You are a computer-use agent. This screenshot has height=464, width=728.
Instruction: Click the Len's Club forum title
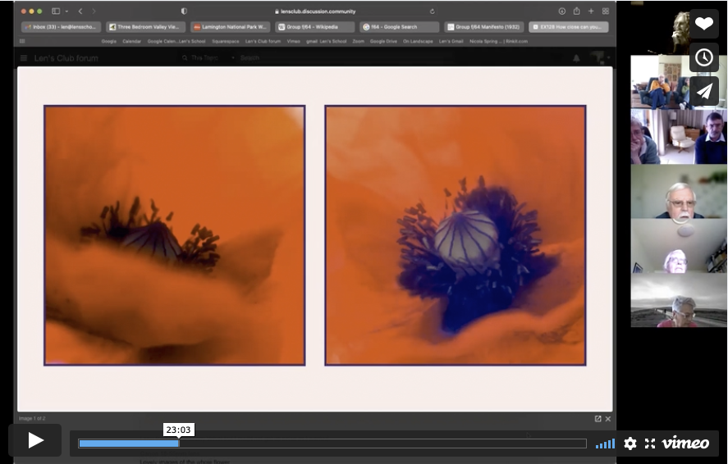[66, 58]
